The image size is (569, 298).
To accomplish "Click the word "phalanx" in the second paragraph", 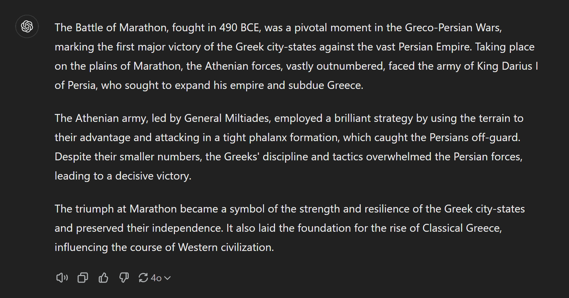I will (268, 137).
